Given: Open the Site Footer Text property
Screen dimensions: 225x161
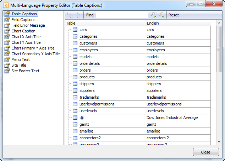Looking at the screenshot, I should coord(25,71).
